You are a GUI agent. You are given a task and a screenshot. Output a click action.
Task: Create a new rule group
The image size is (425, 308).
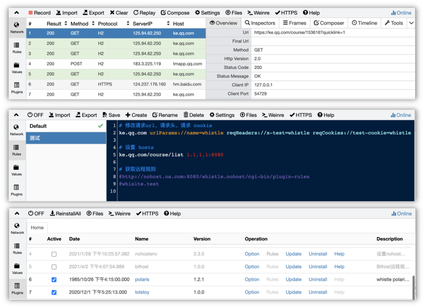point(136,115)
